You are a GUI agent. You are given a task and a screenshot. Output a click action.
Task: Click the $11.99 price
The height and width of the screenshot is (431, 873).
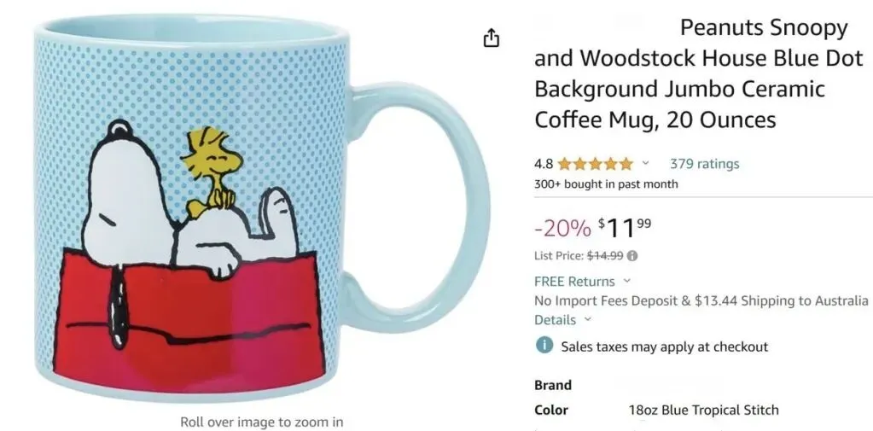point(624,227)
